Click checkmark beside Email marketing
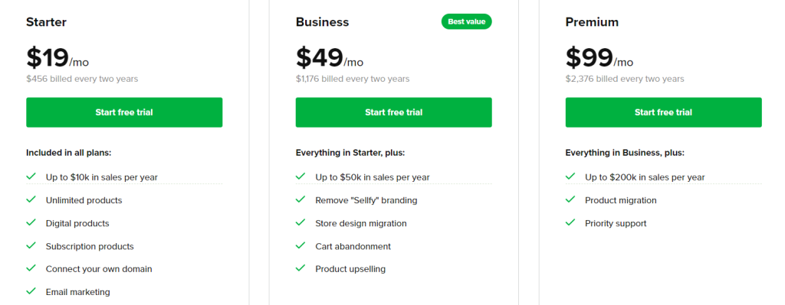The width and height of the screenshot is (785, 305). 31,291
